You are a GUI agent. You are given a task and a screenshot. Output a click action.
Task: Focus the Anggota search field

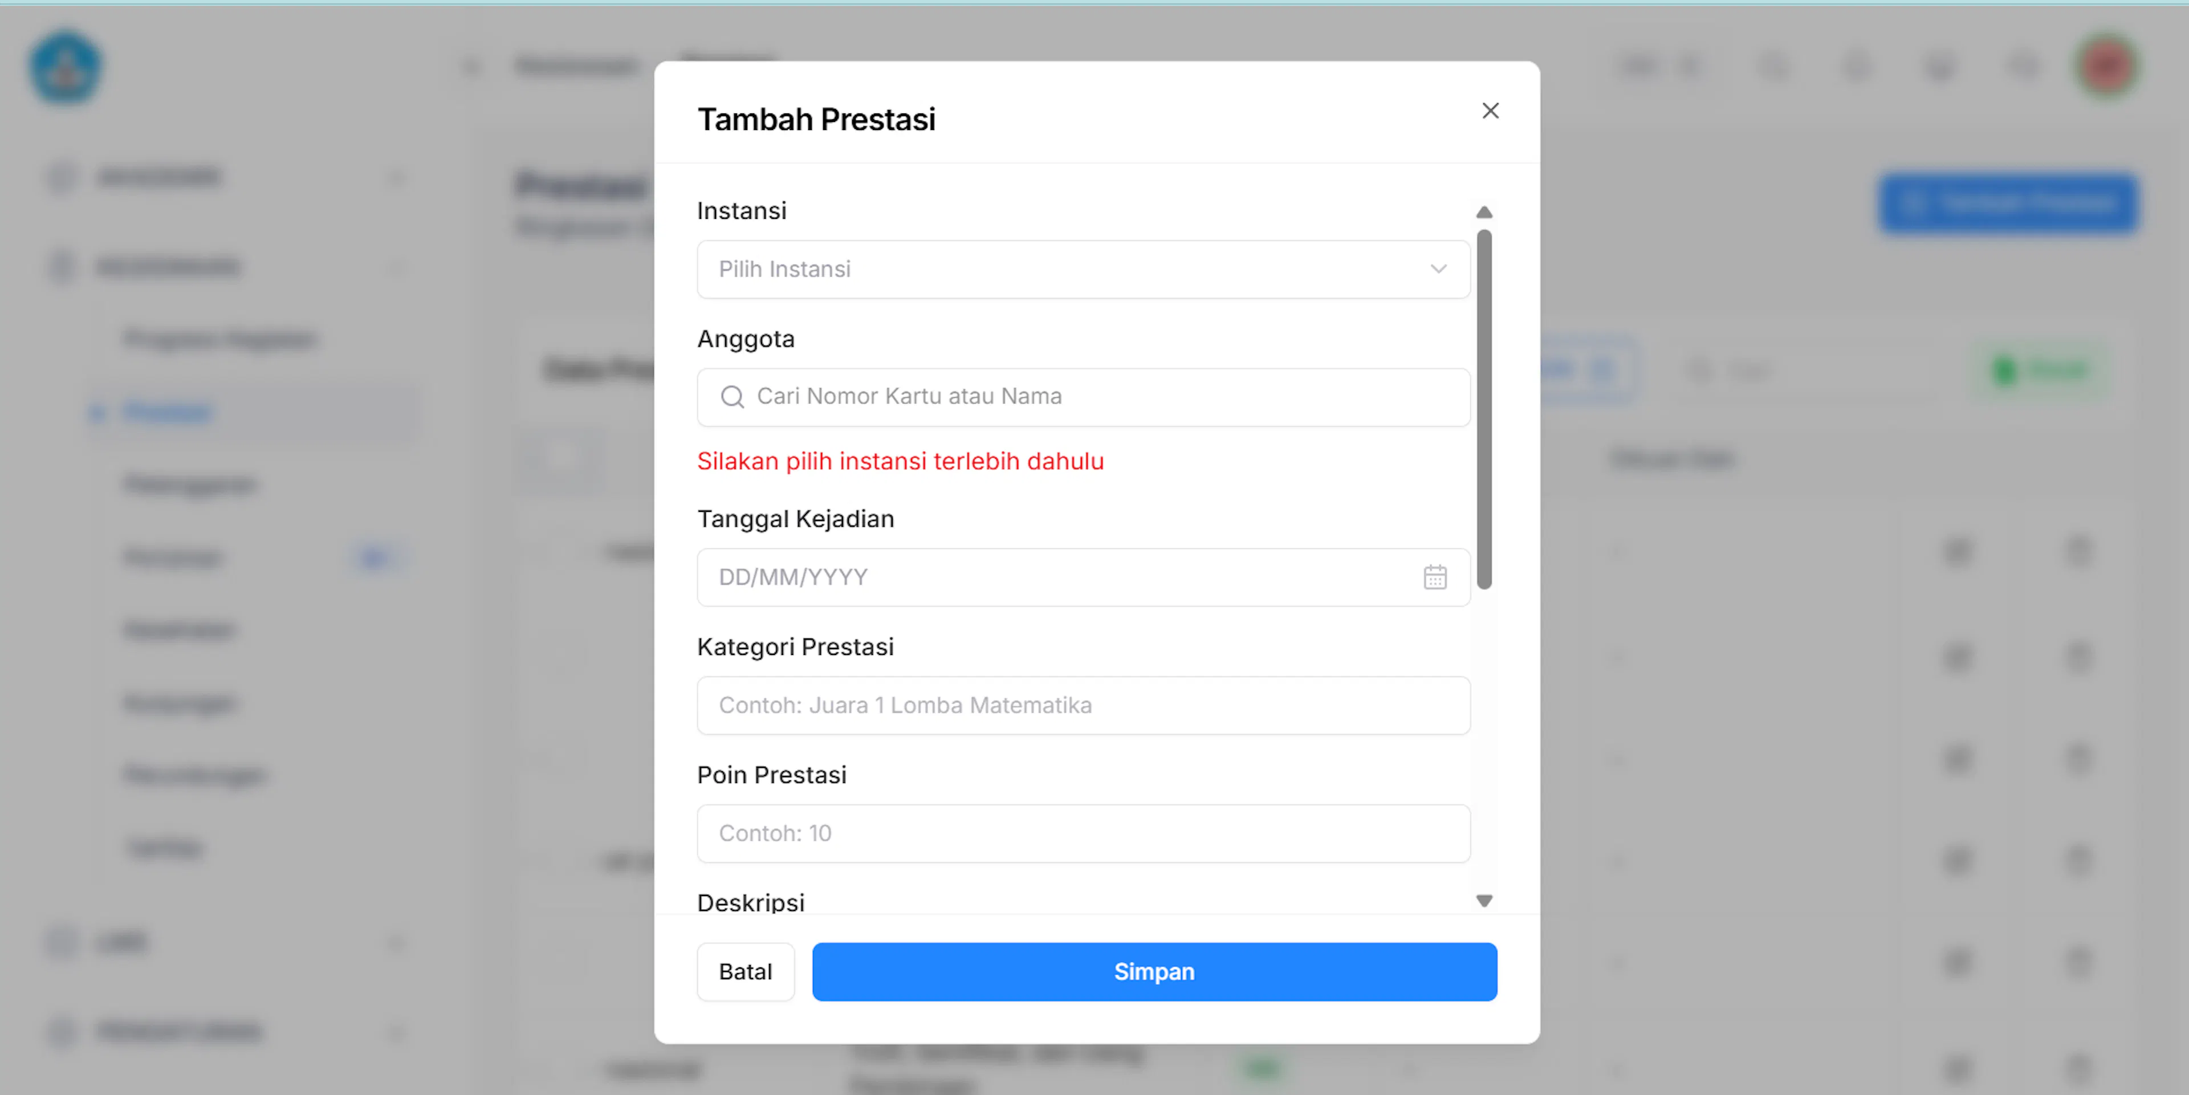pos(1084,397)
